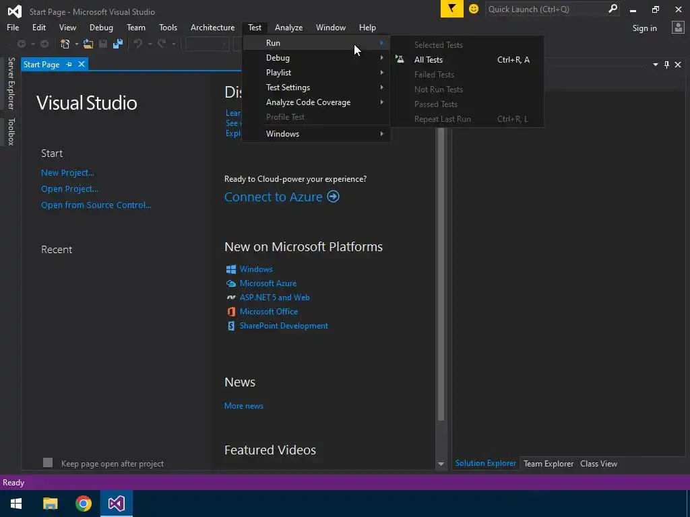Open the Tools menu
This screenshot has height=517, width=690.
point(168,28)
